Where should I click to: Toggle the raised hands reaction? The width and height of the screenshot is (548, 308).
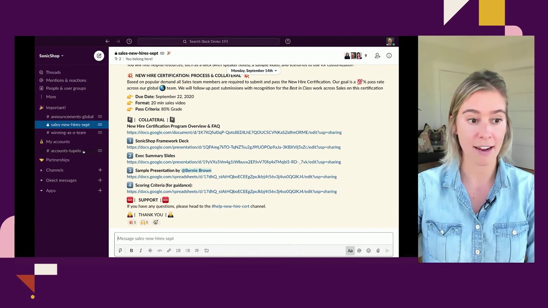click(144, 222)
